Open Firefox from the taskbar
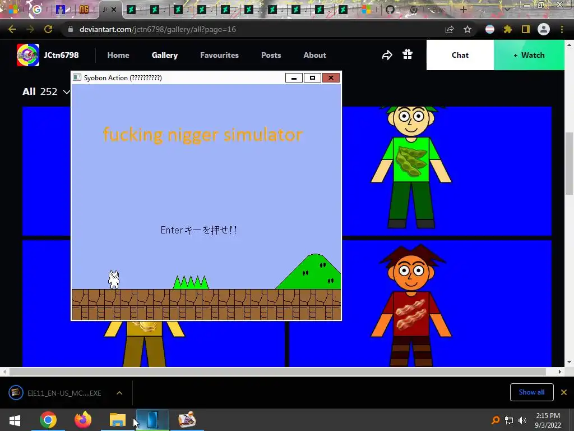The width and height of the screenshot is (574, 431). click(83, 420)
